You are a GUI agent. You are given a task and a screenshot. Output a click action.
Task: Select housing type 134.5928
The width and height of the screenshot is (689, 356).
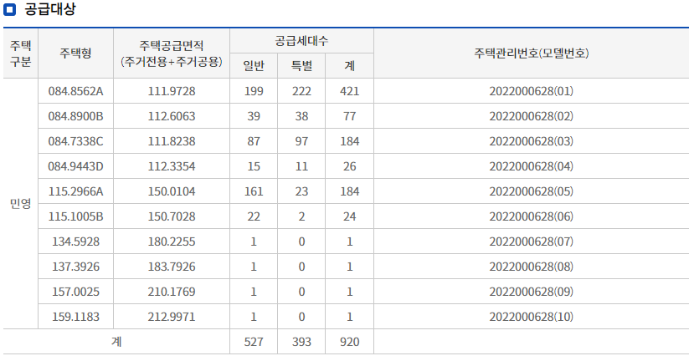tap(75, 242)
